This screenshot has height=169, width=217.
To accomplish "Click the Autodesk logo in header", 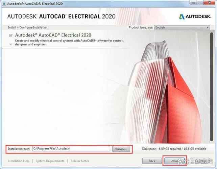I will tap(195, 17).
